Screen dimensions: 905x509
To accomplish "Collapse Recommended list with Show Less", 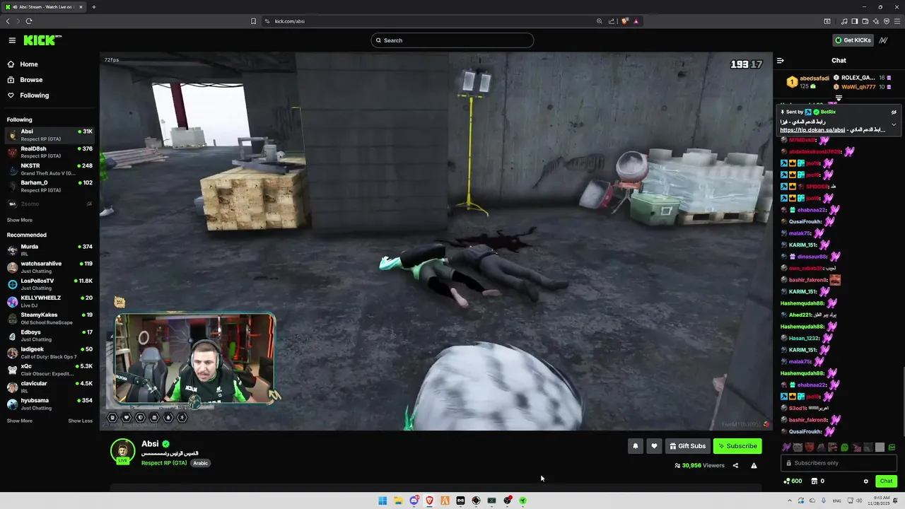I will click(x=80, y=421).
